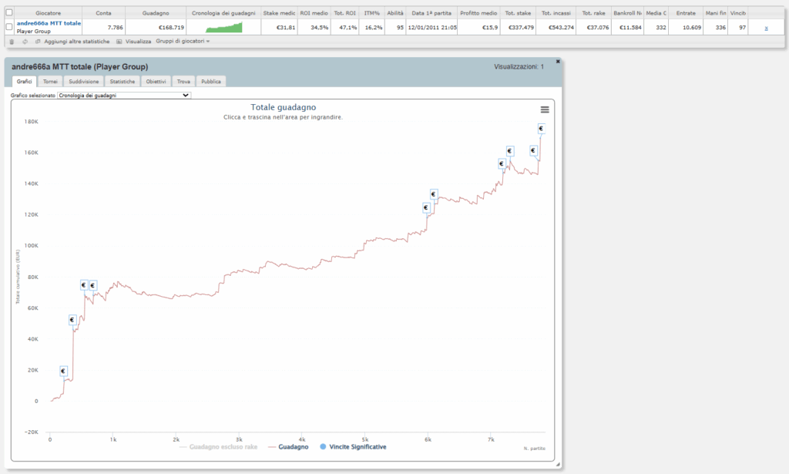Screen dimensions: 789x474
Task: Click the euro marker near 50K level
Action: click(72, 320)
